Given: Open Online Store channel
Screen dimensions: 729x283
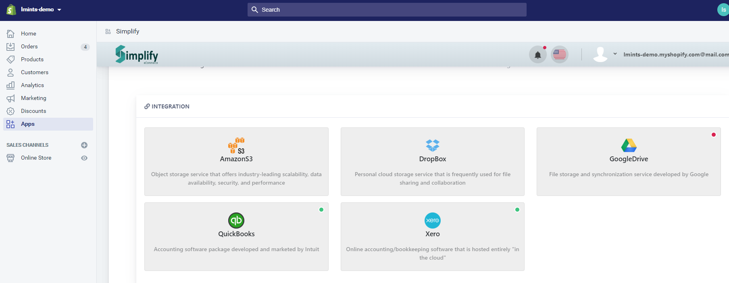Looking at the screenshot, I should [36, 158].
